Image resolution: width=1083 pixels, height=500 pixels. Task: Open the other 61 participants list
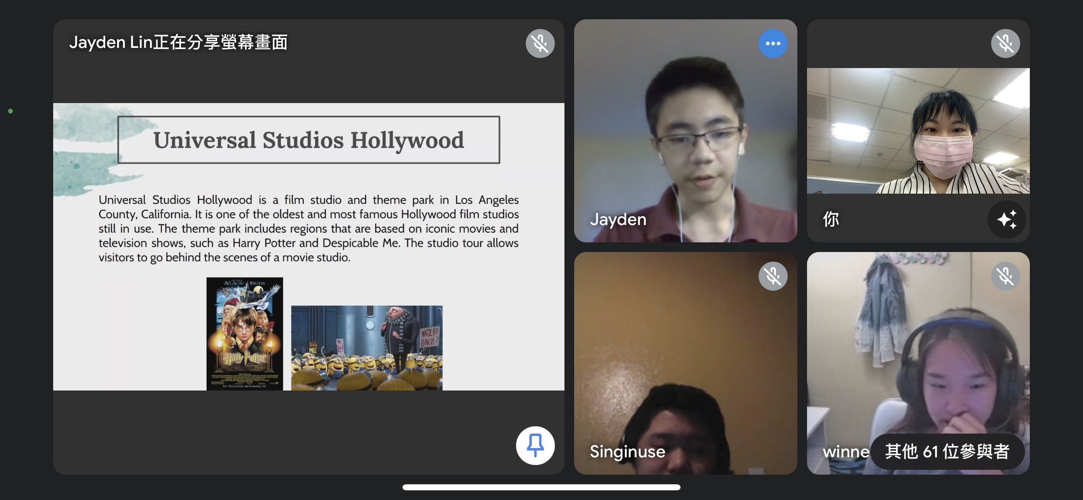(x=947, y=452)
